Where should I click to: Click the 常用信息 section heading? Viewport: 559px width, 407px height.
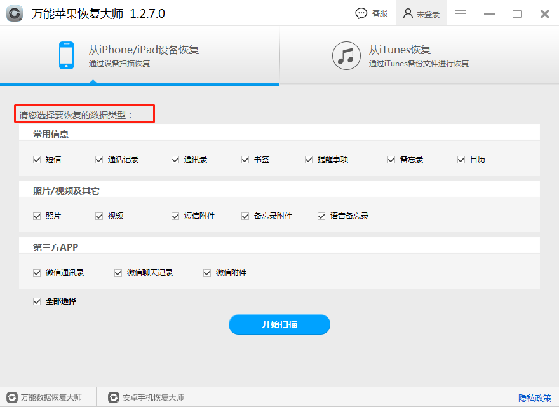(51, 134)
